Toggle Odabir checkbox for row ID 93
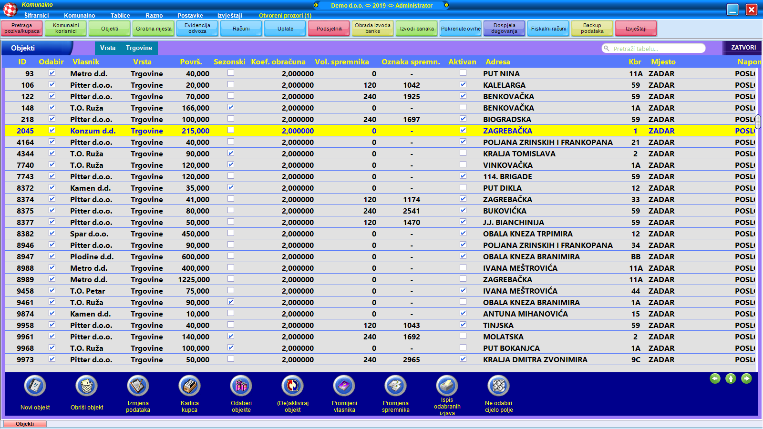763x429 pixels. [x=52, y=73]
